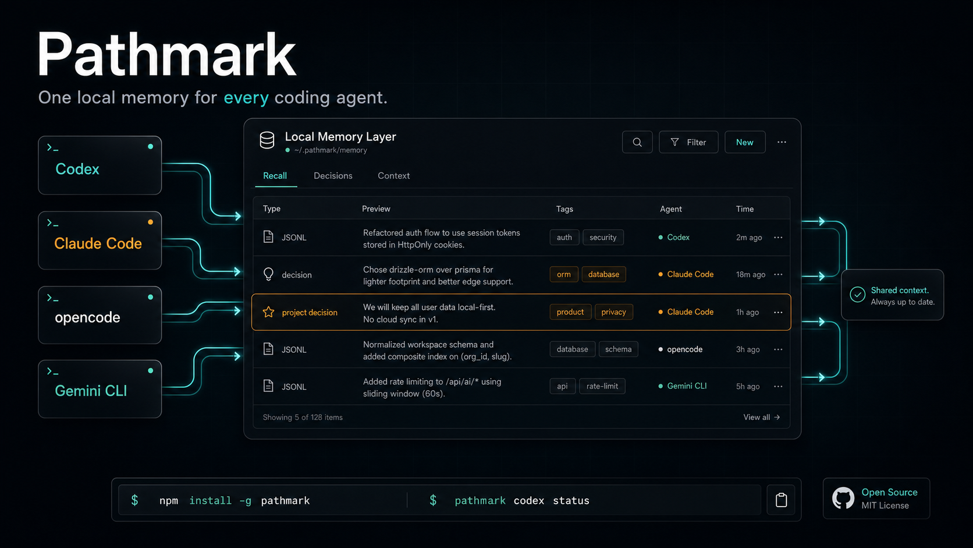Switch to the Context tab
Screen dimensions: 973x548
click(393, 176)
